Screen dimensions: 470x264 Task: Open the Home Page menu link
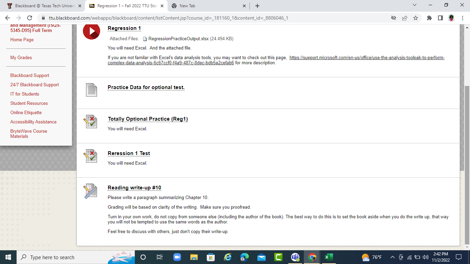tap(22, 40)
